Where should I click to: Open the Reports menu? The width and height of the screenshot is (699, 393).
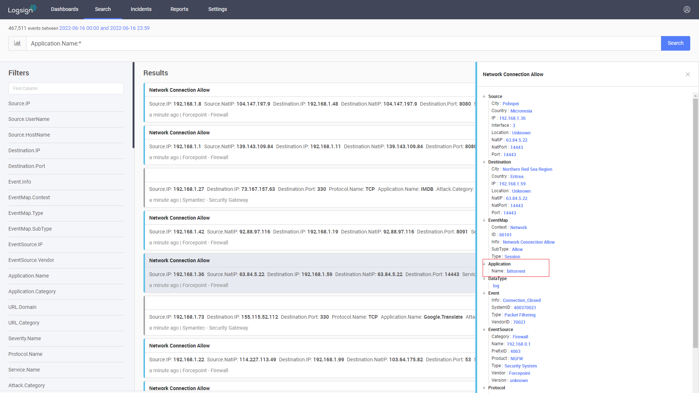pos(179,9)
